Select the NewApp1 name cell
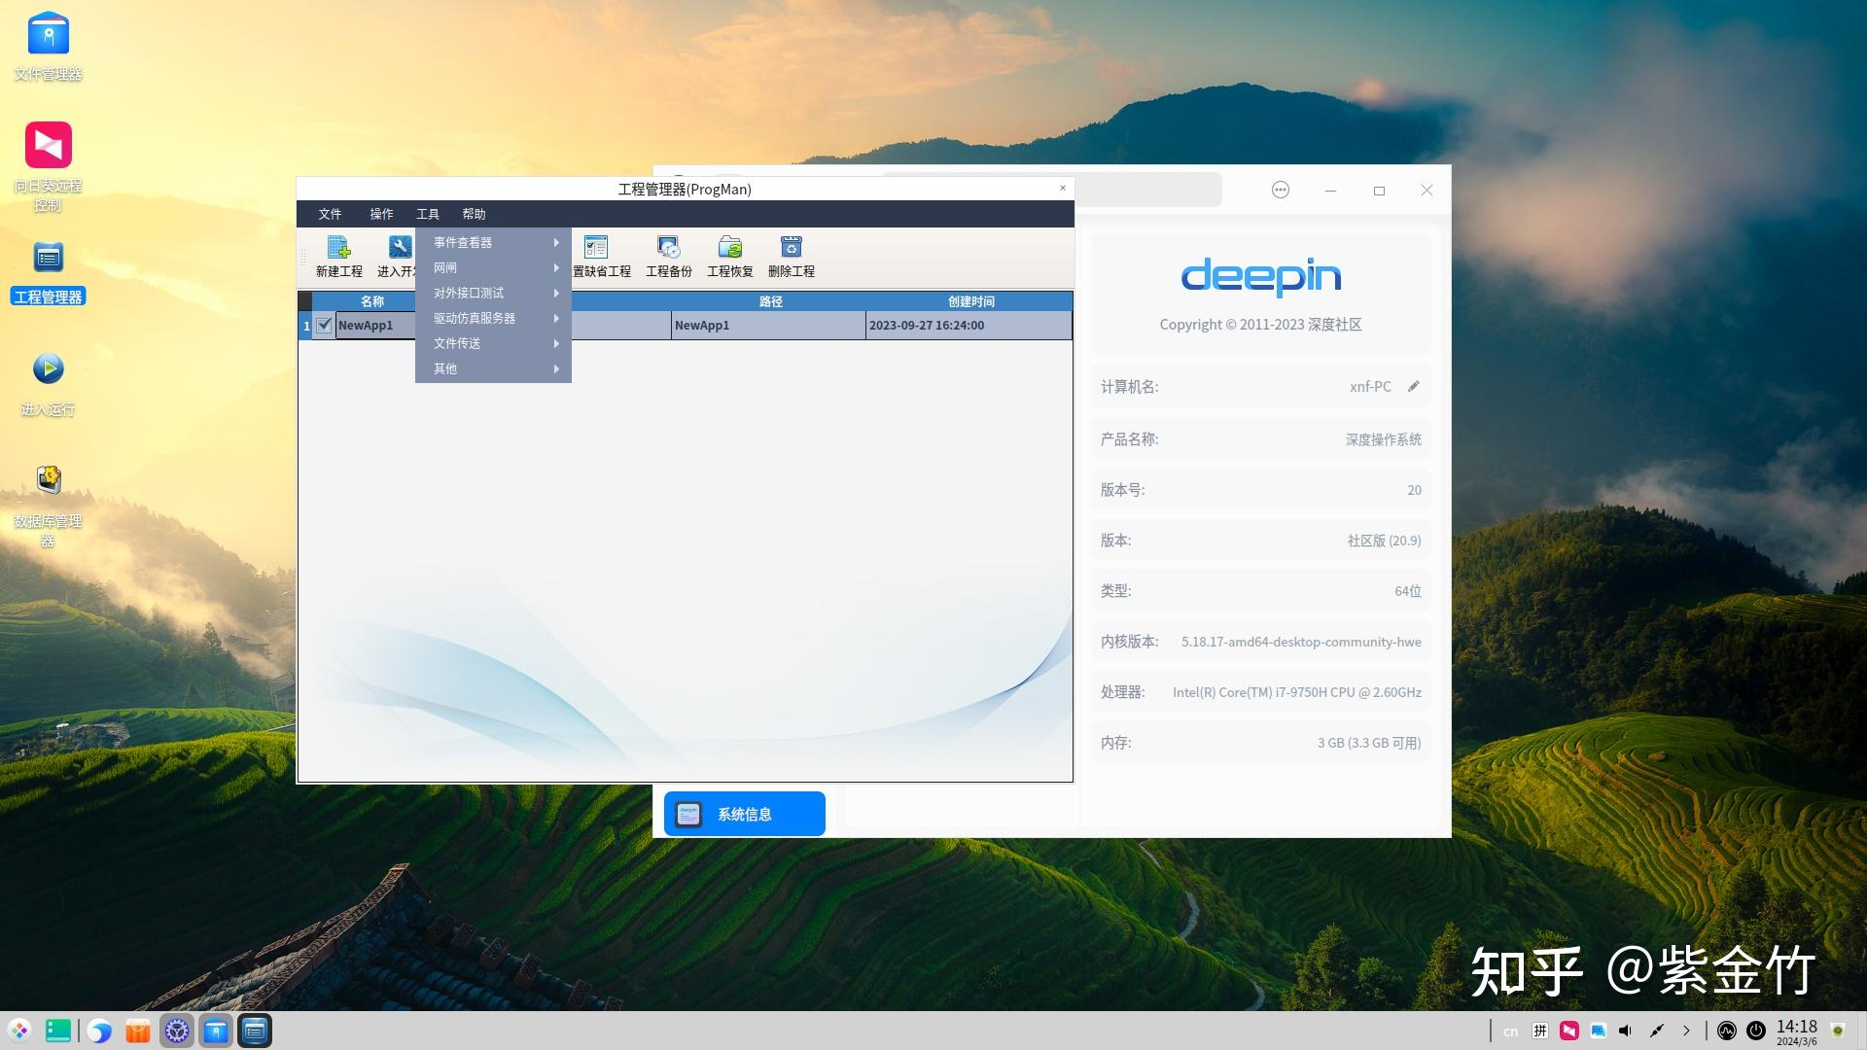This screenshot has width=1867, height=1050. [x=375, y=325]
